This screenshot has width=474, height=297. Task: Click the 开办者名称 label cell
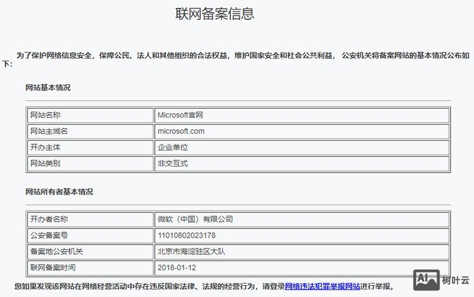90,219
